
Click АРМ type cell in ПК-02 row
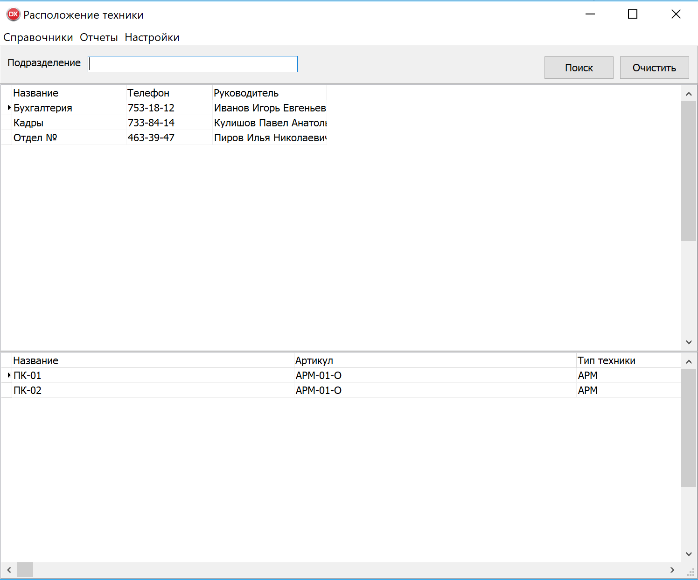[x=629, y=390]
